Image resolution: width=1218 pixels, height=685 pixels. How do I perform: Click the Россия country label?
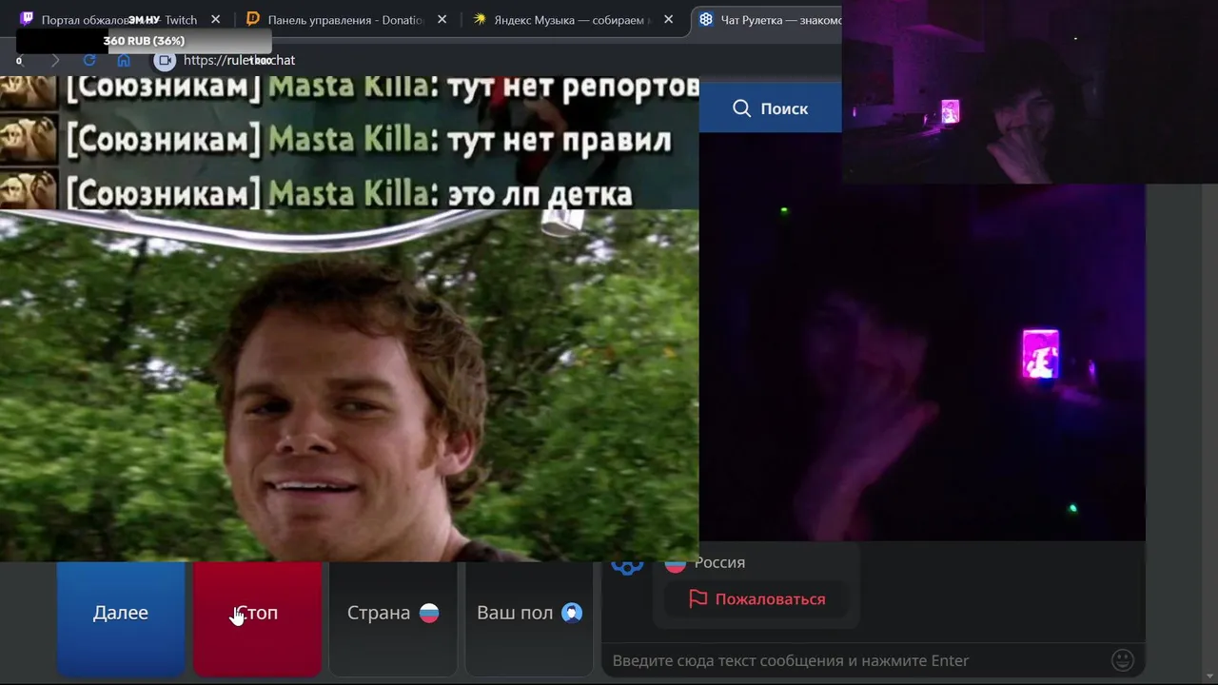click(719, 562)
